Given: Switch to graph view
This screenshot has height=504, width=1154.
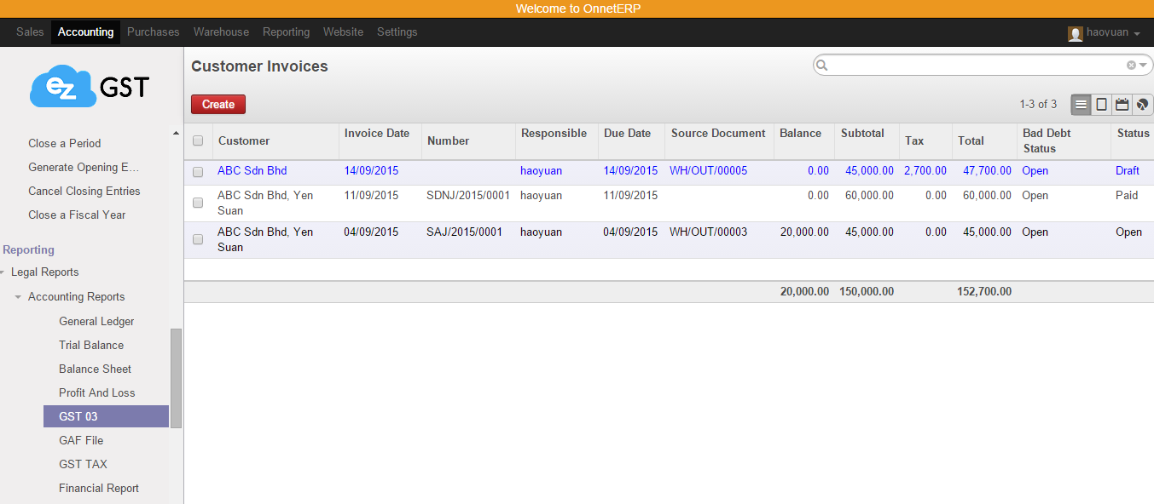Looking at the screenshot, I should point(1142,104).
